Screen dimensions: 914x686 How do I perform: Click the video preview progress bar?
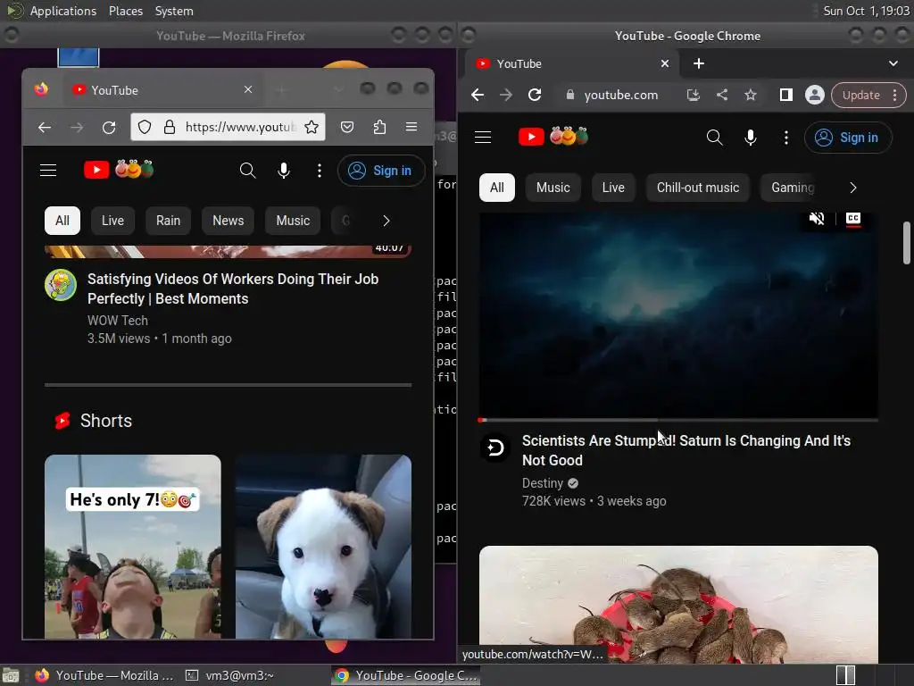pyautogui.click(x=678, y=420)
